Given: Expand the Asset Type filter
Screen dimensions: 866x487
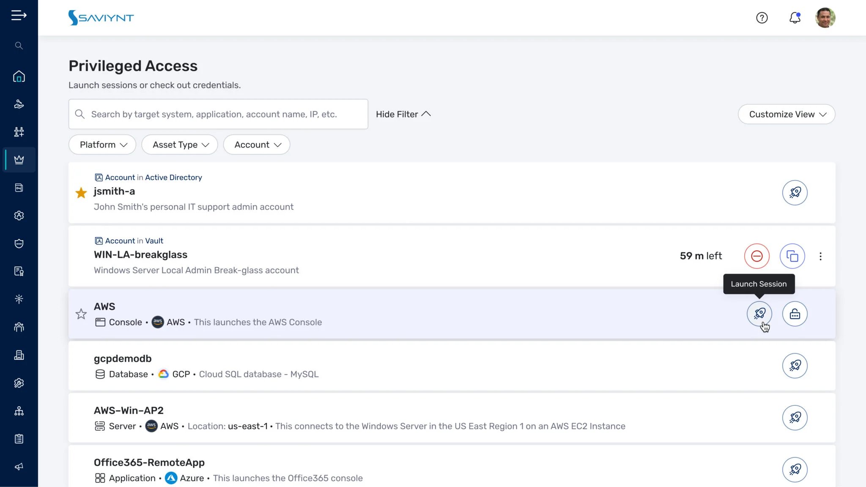Looking at the screenshot, I should click(179, 145).
